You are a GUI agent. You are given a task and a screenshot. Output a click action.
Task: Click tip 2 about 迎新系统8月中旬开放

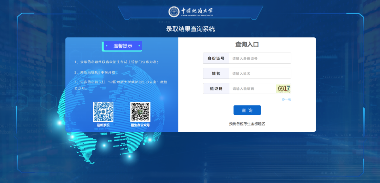[x=96, y=72]
